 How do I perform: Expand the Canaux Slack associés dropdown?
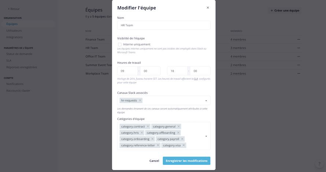206,101
